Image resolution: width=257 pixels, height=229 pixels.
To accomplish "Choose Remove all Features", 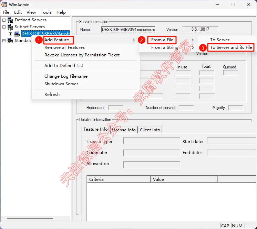I will point(64,47).
